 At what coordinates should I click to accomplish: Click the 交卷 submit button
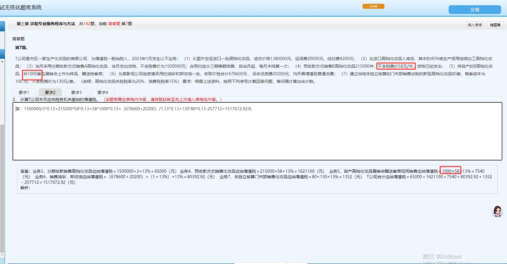(x=475, y=10)
